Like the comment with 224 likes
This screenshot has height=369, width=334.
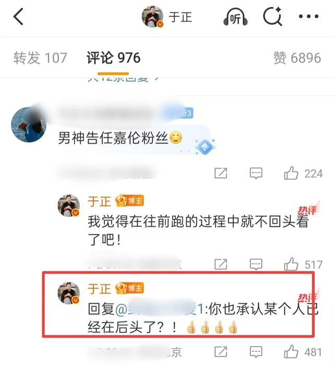pyautogui.click(x=291, y=173)
